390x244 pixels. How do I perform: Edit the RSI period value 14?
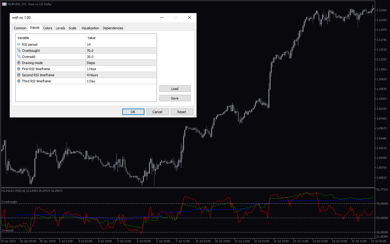point(121,45)
